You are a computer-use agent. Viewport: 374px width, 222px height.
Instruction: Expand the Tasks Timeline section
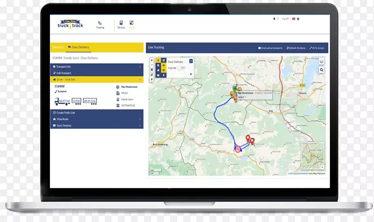(x=97, y=125)
